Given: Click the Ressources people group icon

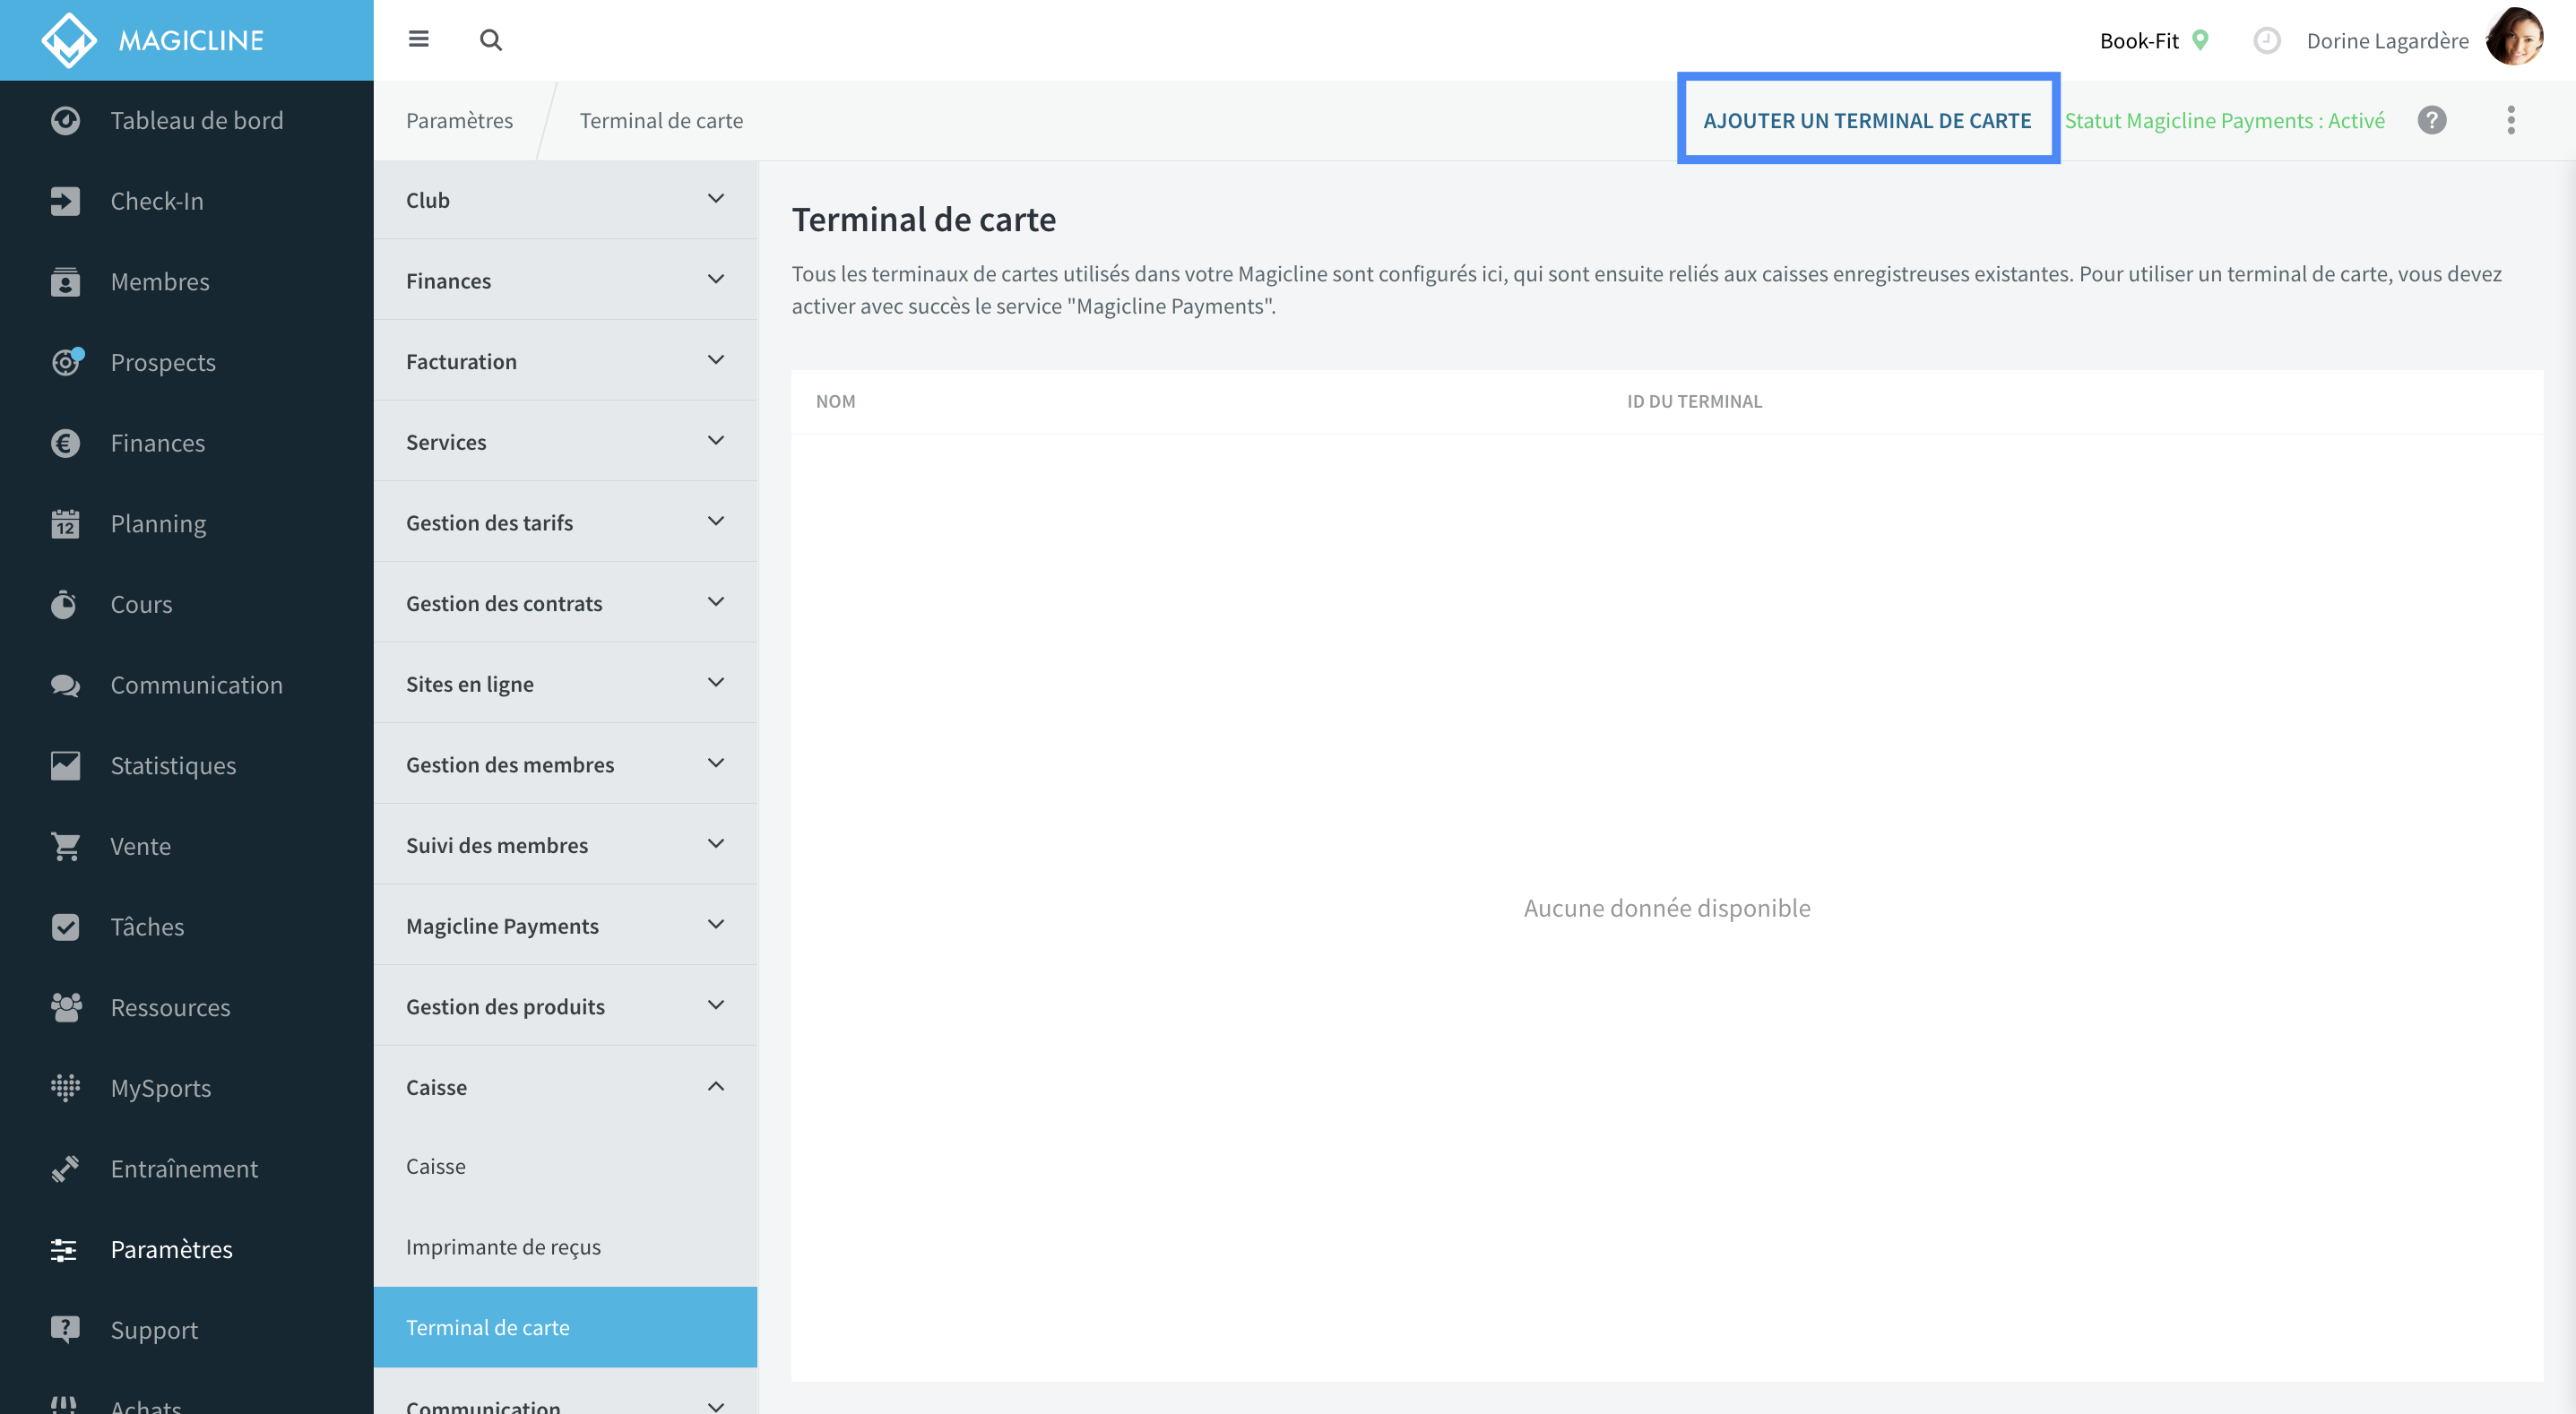Looking at the screenshot, I should coord(65,1007).
